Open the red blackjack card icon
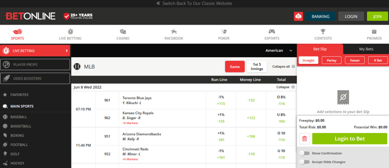 click(299, 16)
